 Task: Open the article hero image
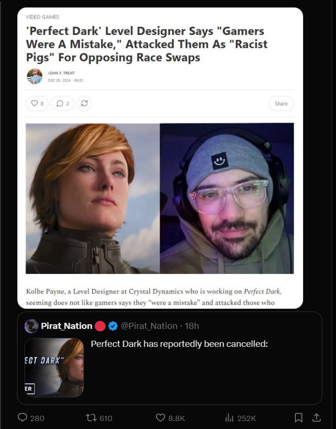(x=160, y=198)
